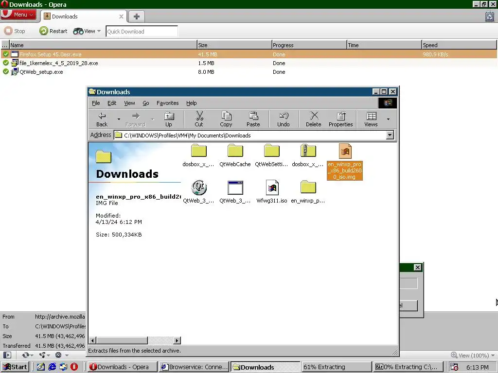The height and width of the screenshot is (373, 498).
Task: Select file_1kernelex_4_5_2019_28.exe download row
Action: click(x=249, y=63)
